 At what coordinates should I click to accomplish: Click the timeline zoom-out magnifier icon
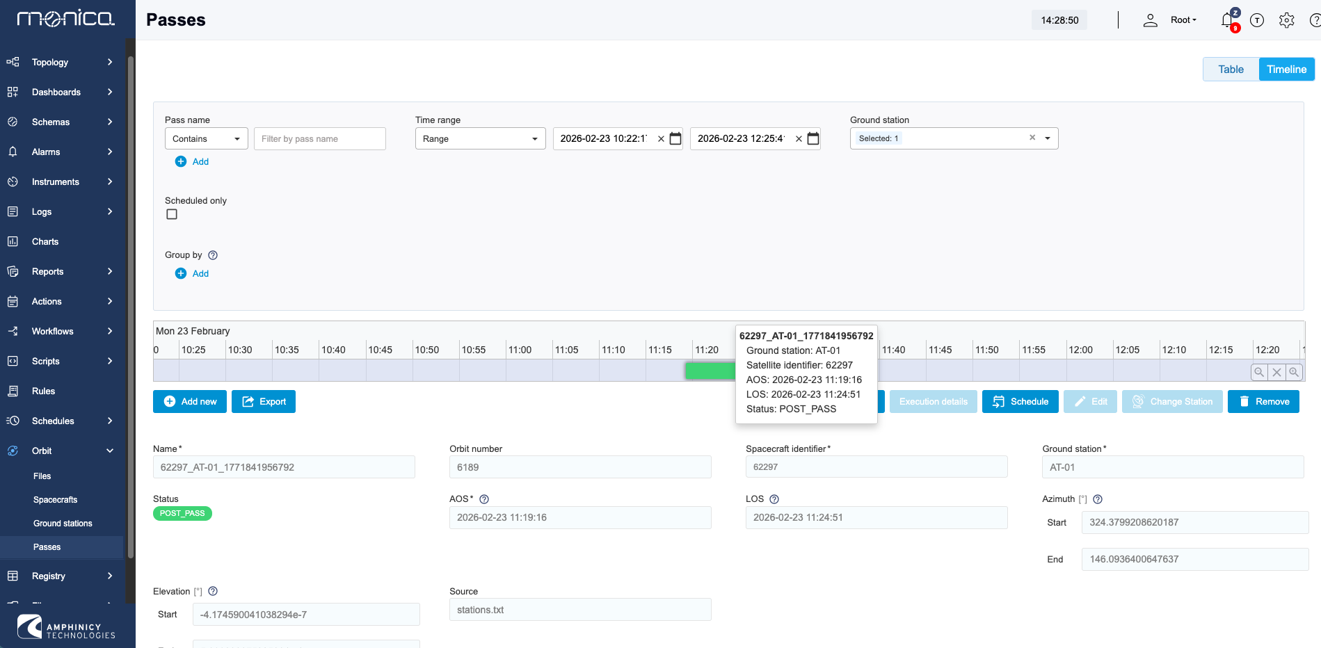click(x=1259, y=372)
